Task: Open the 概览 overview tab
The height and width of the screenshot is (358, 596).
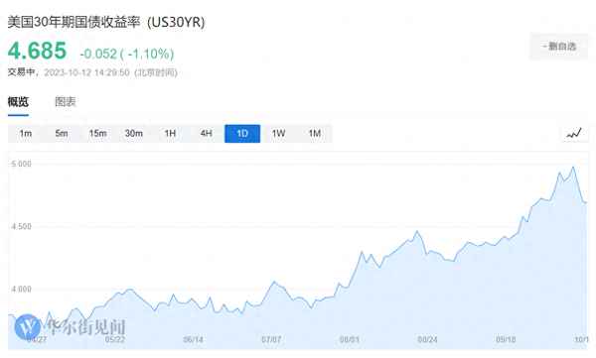Action: pos(18,102)
